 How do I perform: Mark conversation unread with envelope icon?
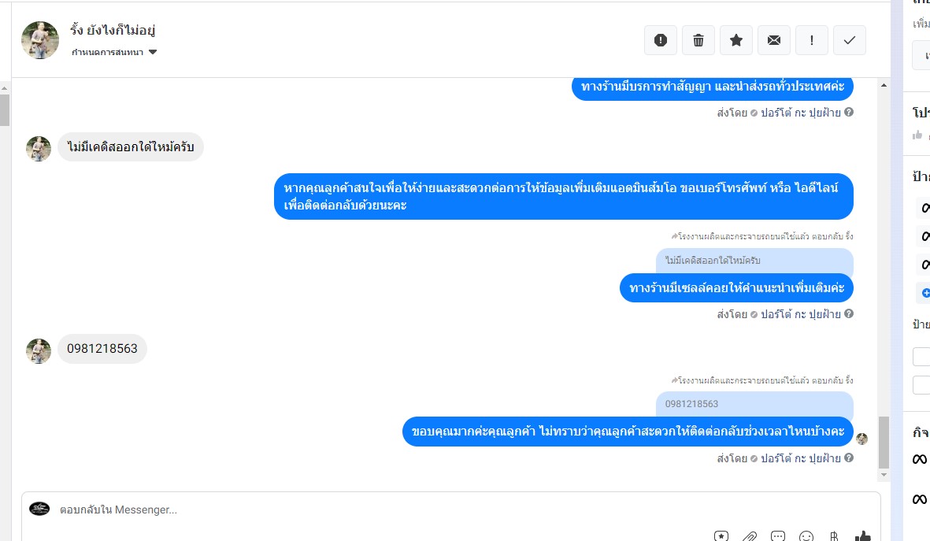(774, 40)
